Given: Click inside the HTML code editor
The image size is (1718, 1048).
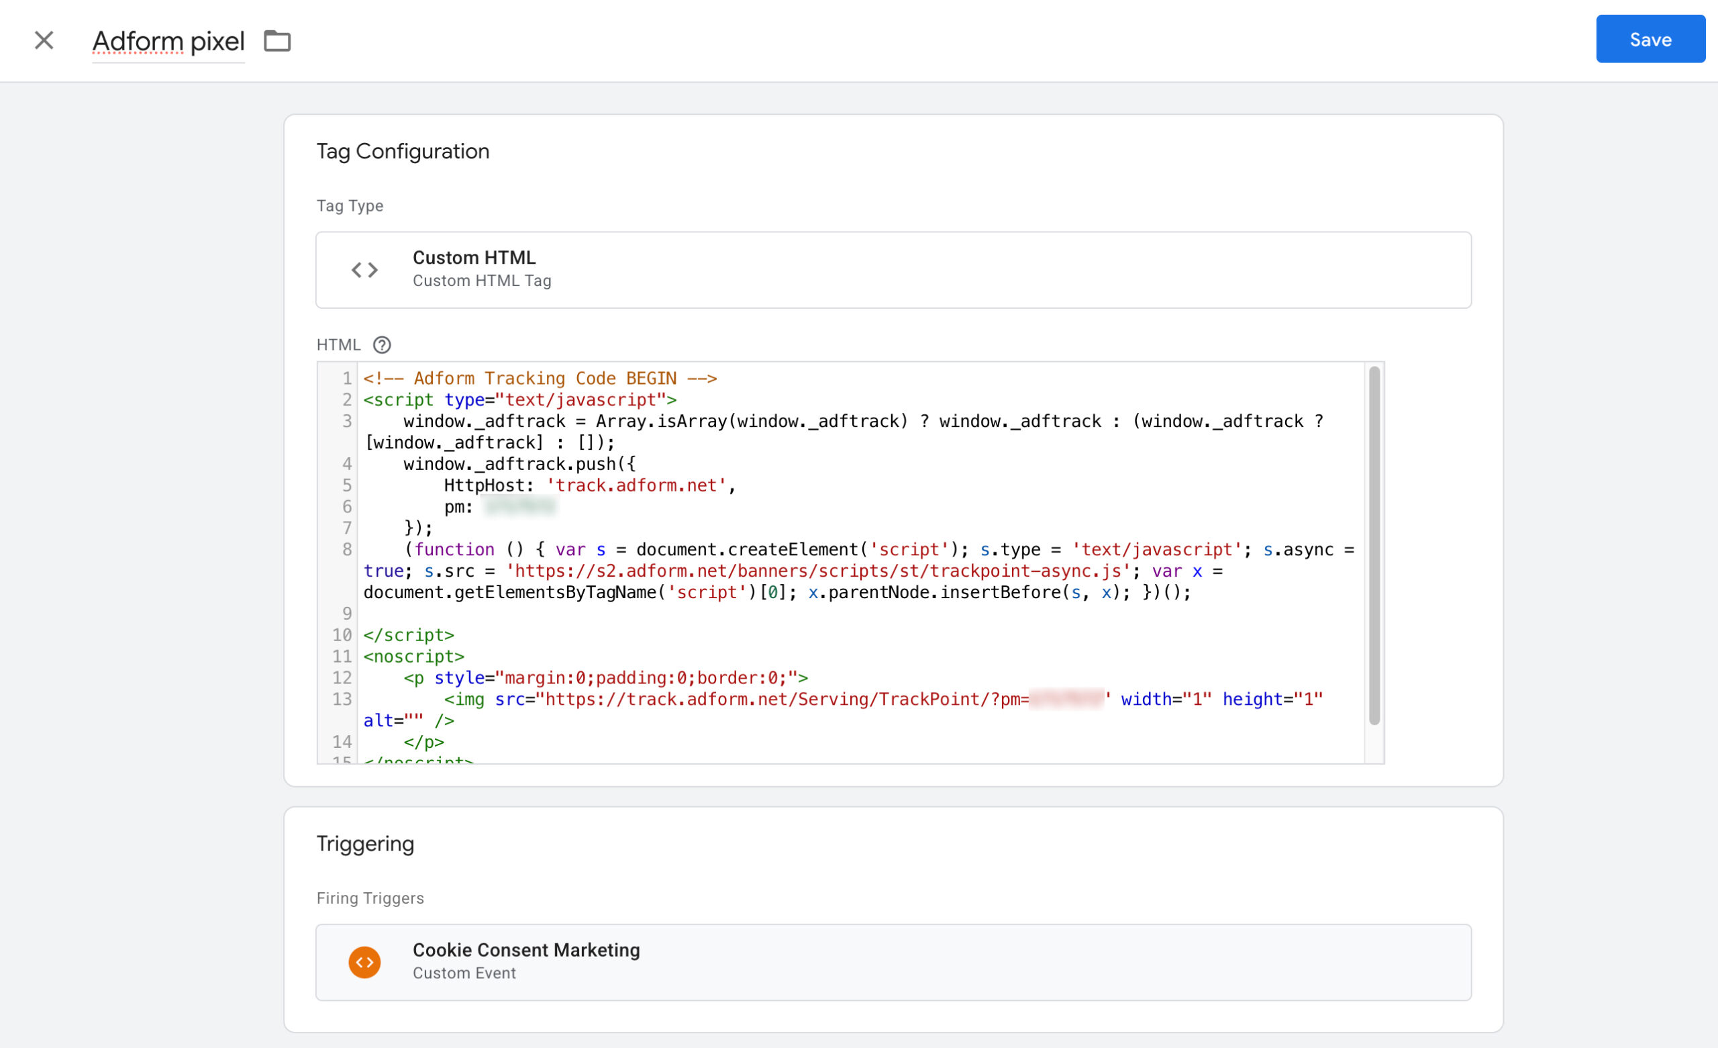Looking at the screenshot, I should [837, 558].
